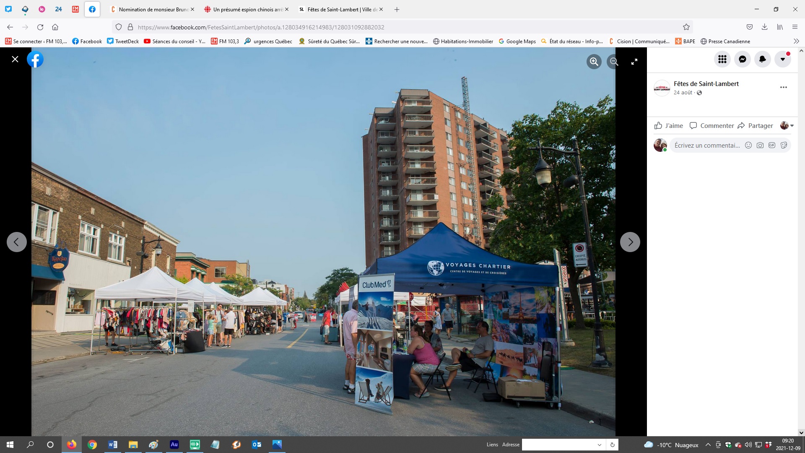Open Fêtes de Saint-Lambert page link
The width and height of the screenshot is (805, 453).
(706, 83)
